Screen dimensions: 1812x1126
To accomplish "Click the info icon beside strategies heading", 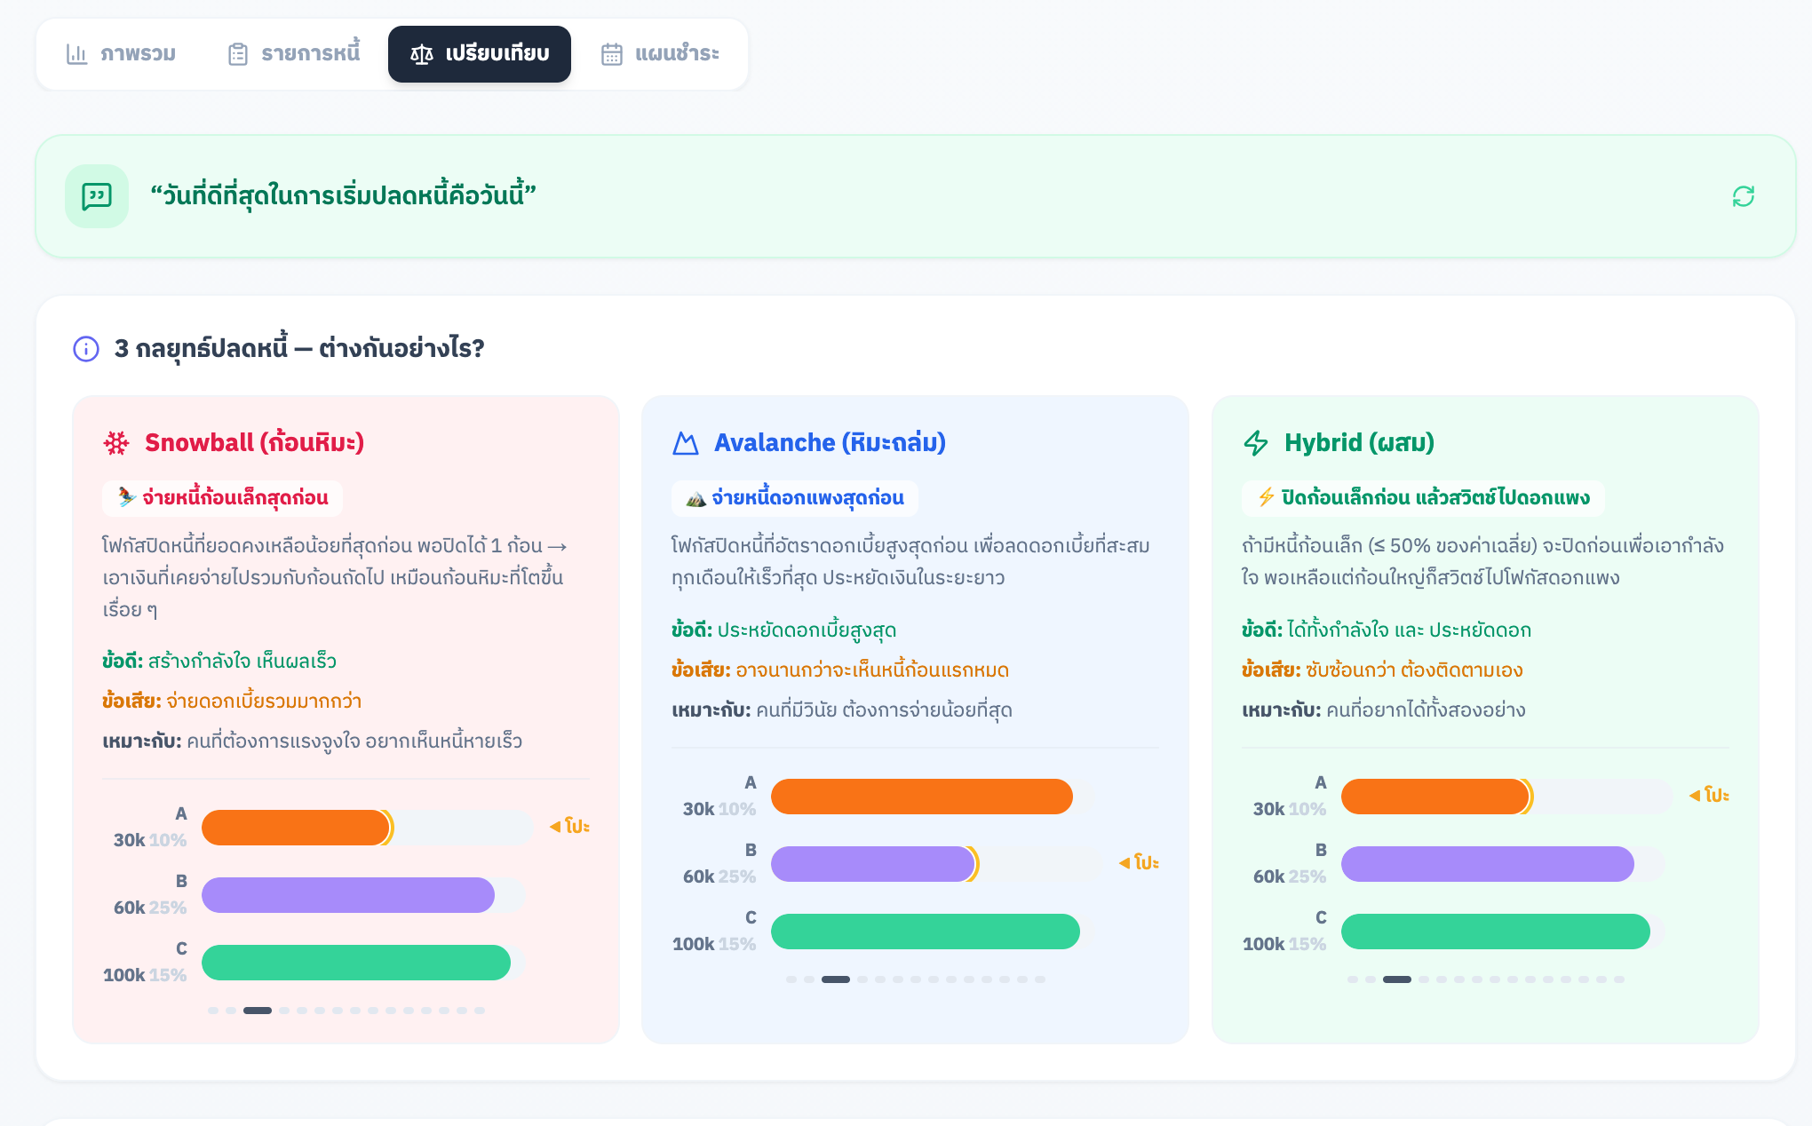I will coord(86,349).
